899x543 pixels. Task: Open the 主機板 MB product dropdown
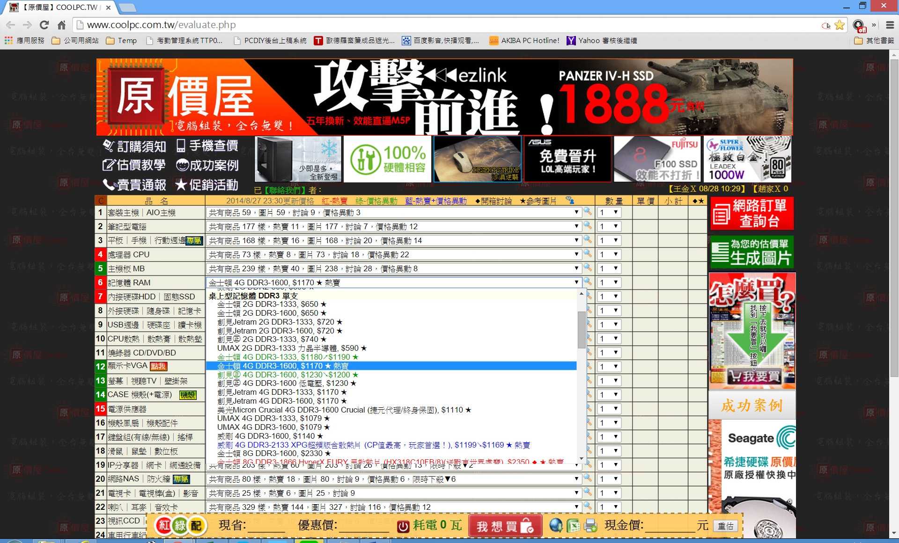[x=394, y=268]
